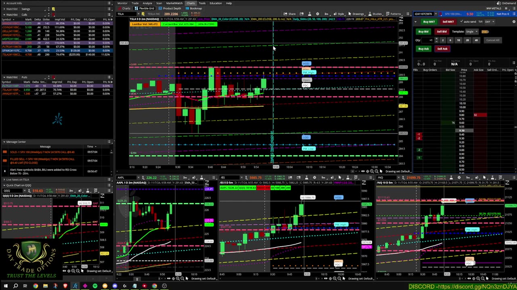The image size is (517, 290).
Task: Select the TSLA241108C2 row in Calls
Action: click(x=57, y=54)
